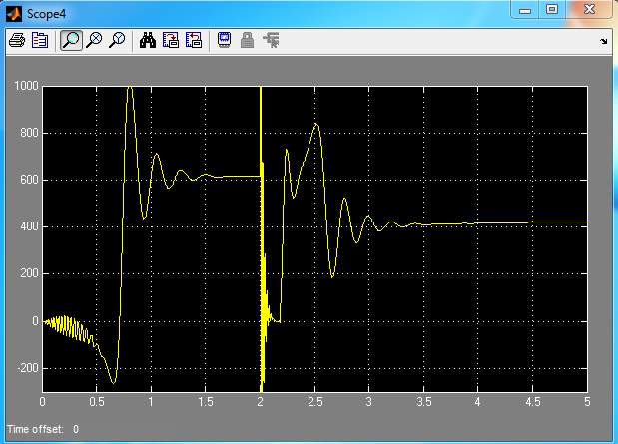Select the Zoom X-axis tool

(95, 41)
